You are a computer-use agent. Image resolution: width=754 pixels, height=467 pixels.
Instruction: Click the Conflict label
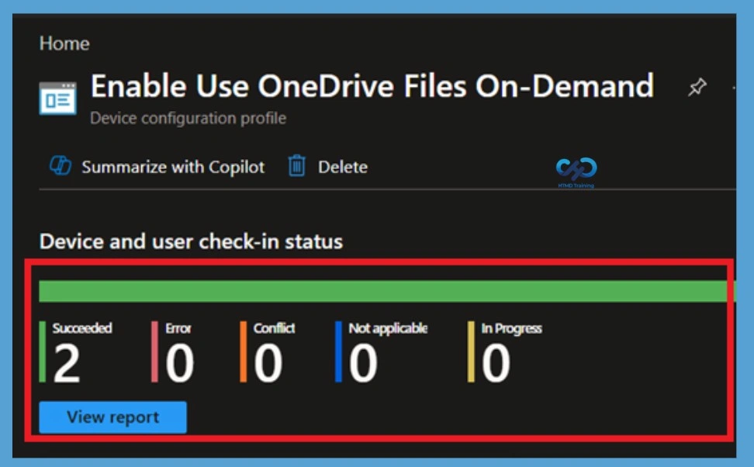click(x=274, y=328)
